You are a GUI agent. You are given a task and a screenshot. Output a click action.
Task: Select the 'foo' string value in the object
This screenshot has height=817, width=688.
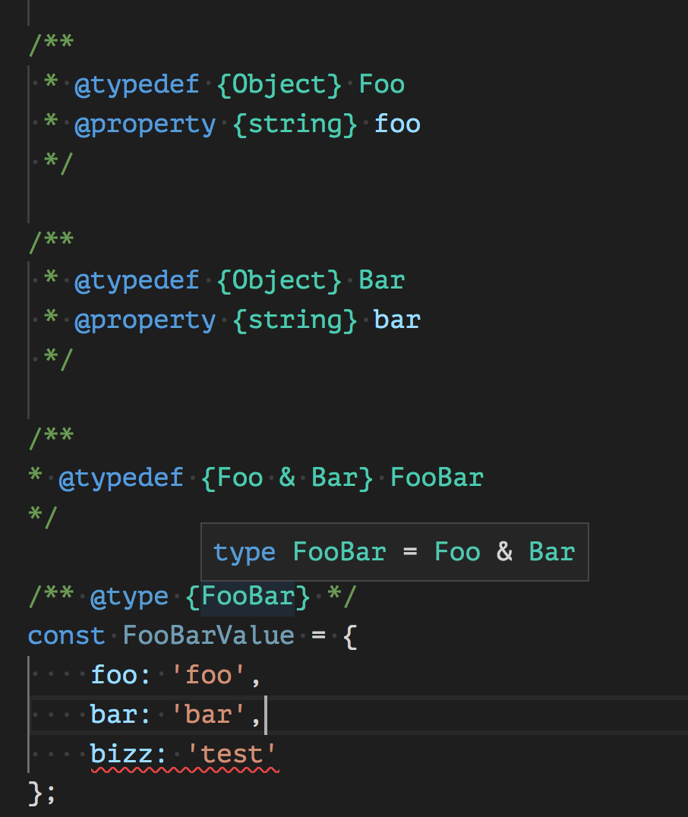tap(213, 674)
